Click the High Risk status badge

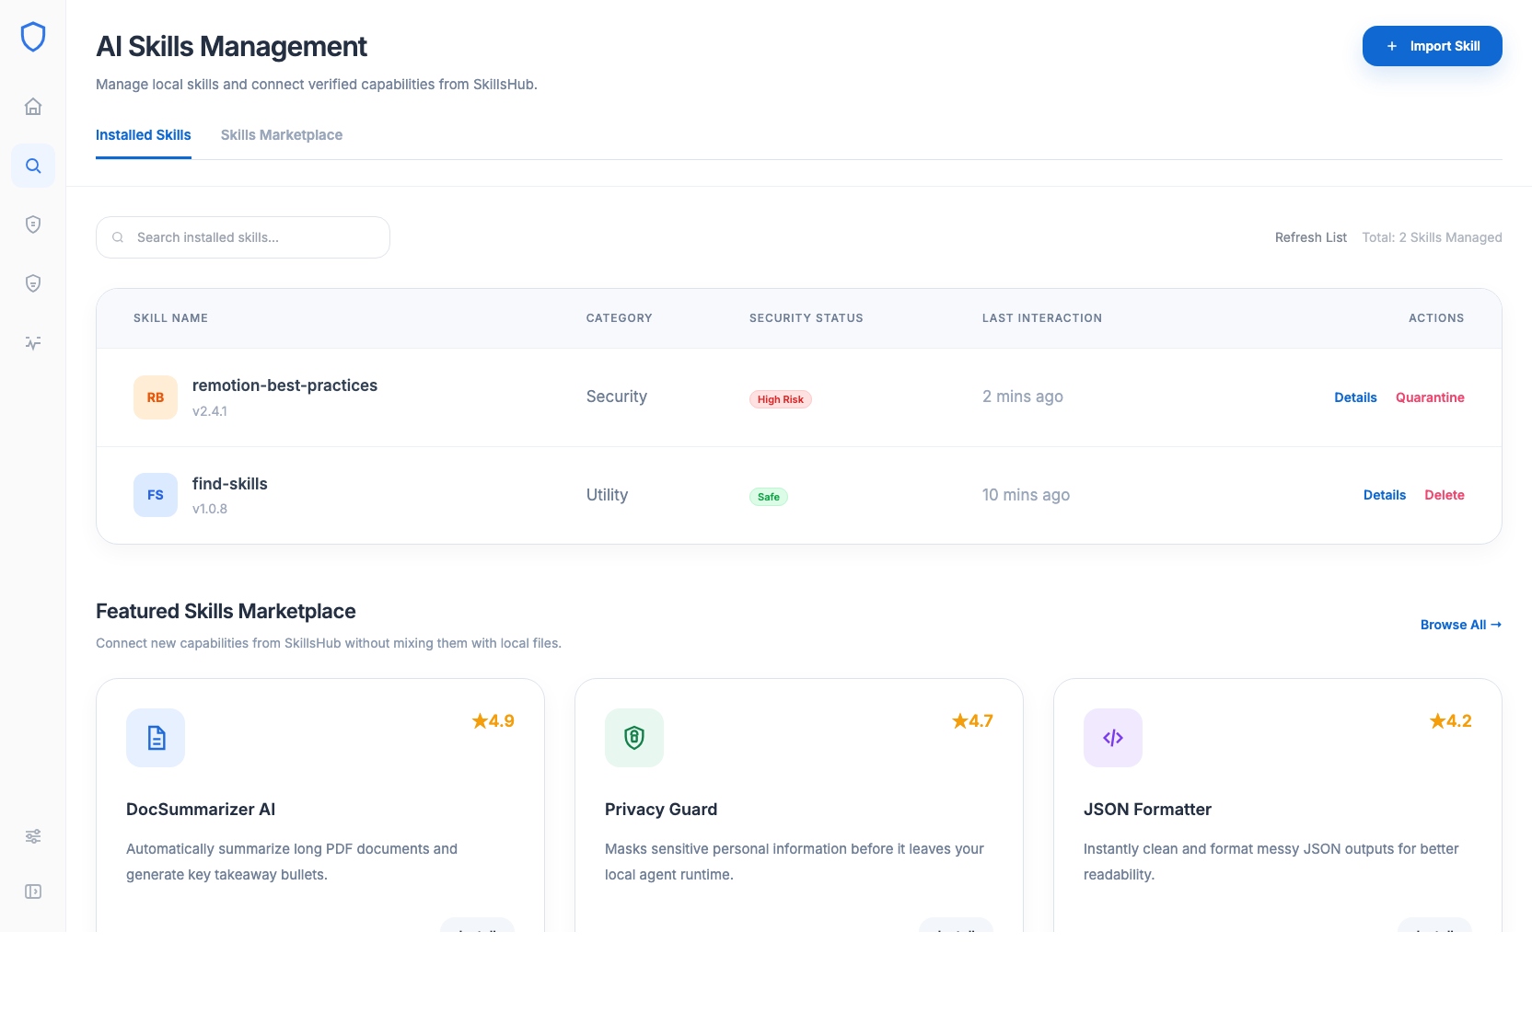(x=780, y=399)
